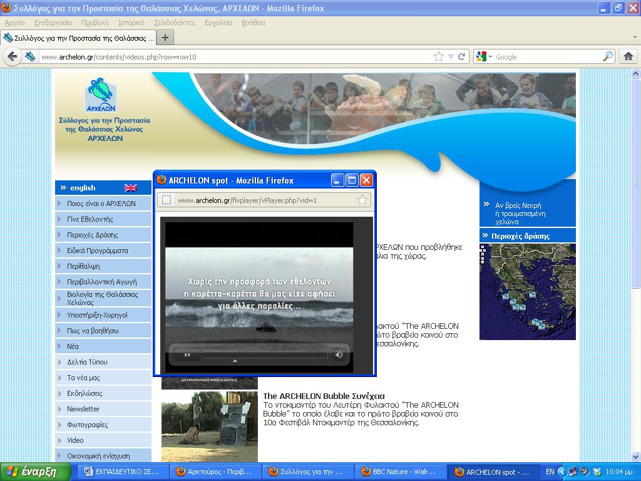Image resolution: width=641 pixels, height=481 pixels.
Task: Click the video progress seek bar
Action: click(x=265, y=355)
